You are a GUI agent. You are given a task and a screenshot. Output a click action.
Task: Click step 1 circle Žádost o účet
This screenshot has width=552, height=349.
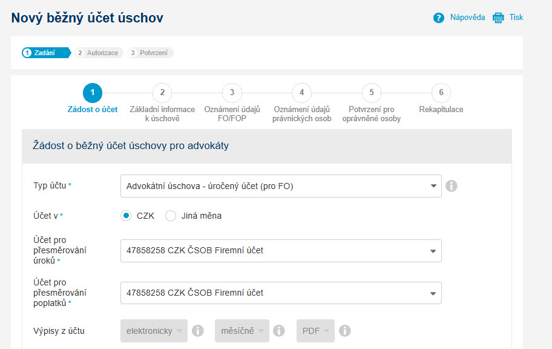pyautogui.click(x=93, y=93)
